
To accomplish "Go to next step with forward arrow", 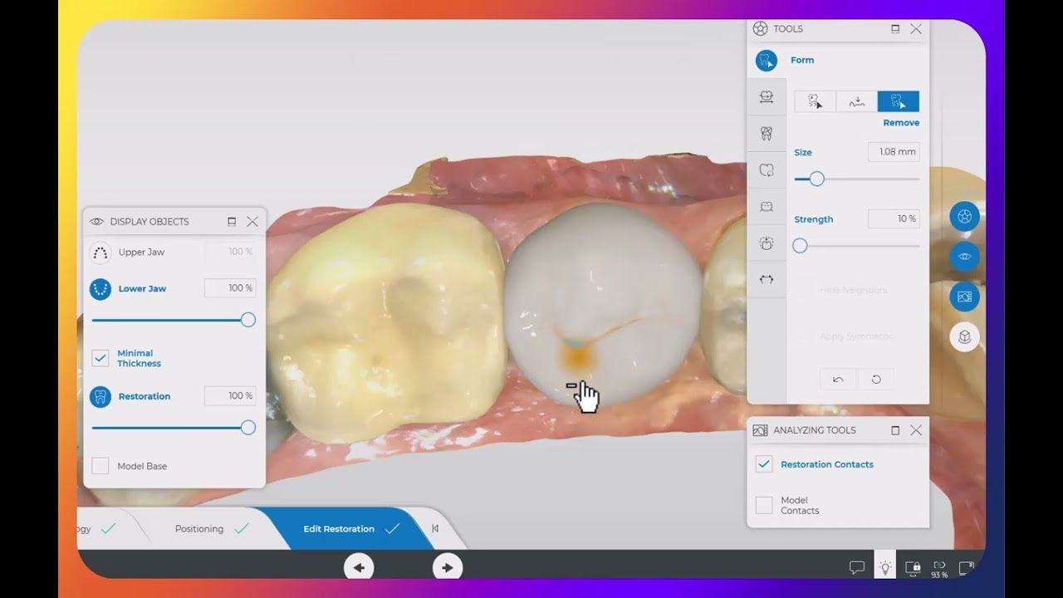I will pos(447,567).
